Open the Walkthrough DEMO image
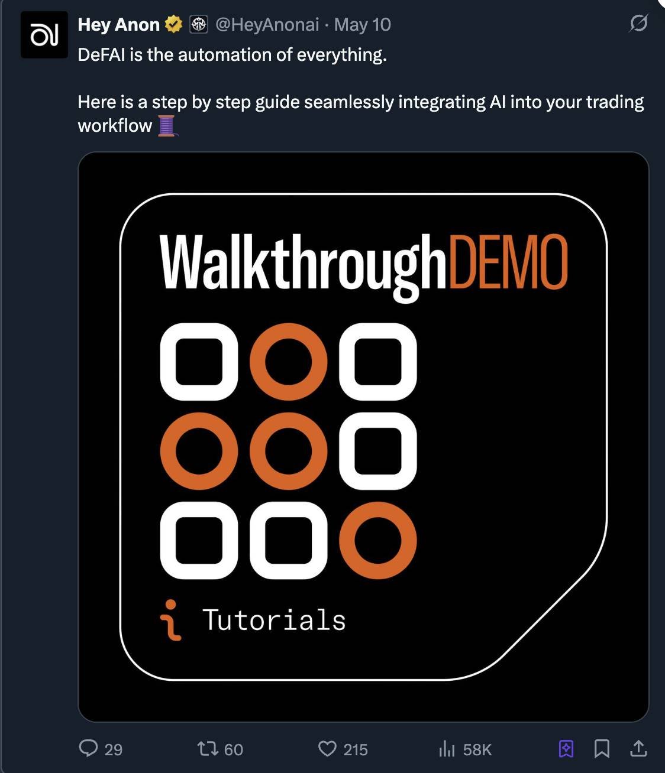Screen dimensions: 665x773 pos(363,437)
